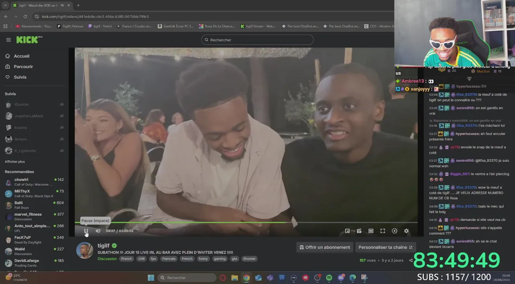The width and height of the screenshot is (515, 284).
Task: Pause the video with the pause button
Action: click(x=86, y=231)
